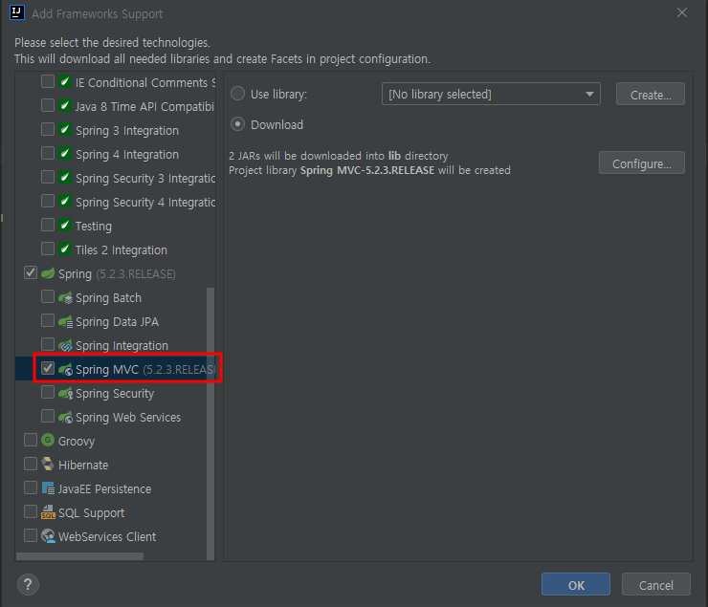The width and height of the screenshot is (708, 607).
Task: Click the Spring Data JPA icon
Action: [x=65, y=321]
